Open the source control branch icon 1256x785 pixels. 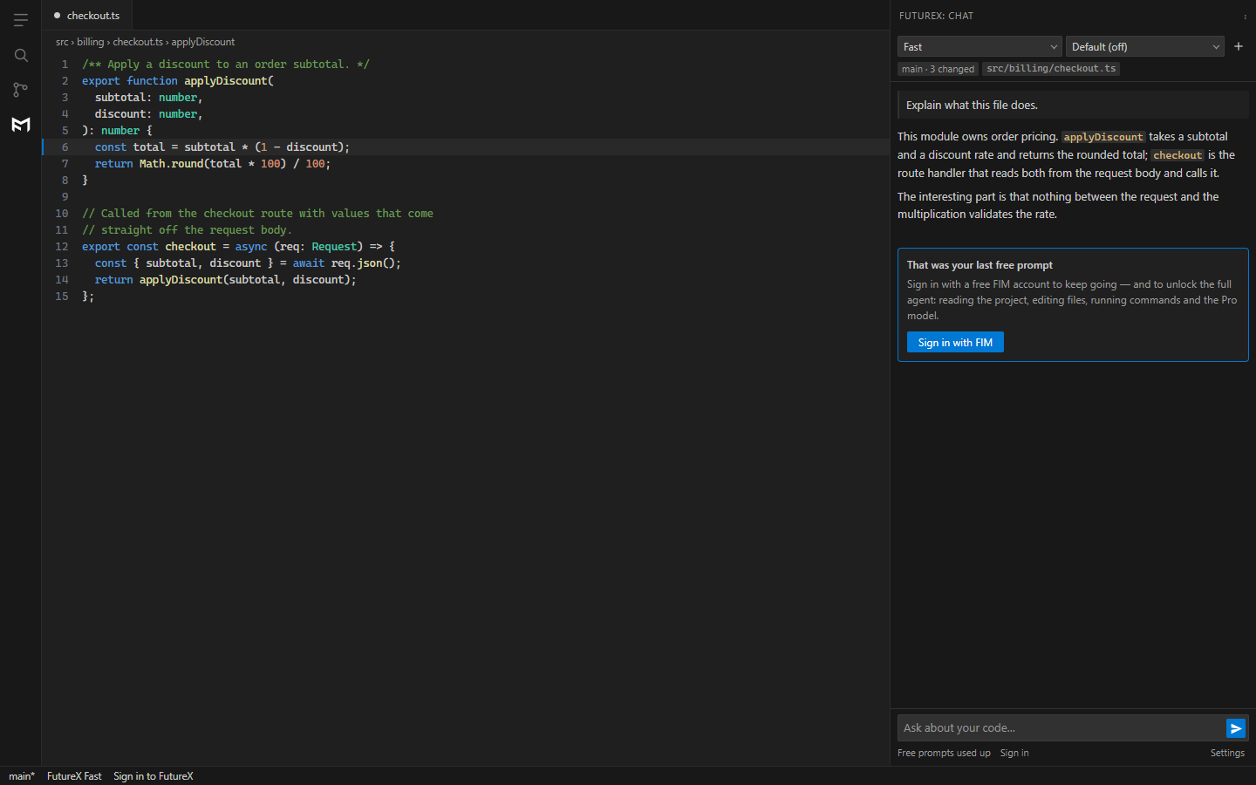coord(21,89)
